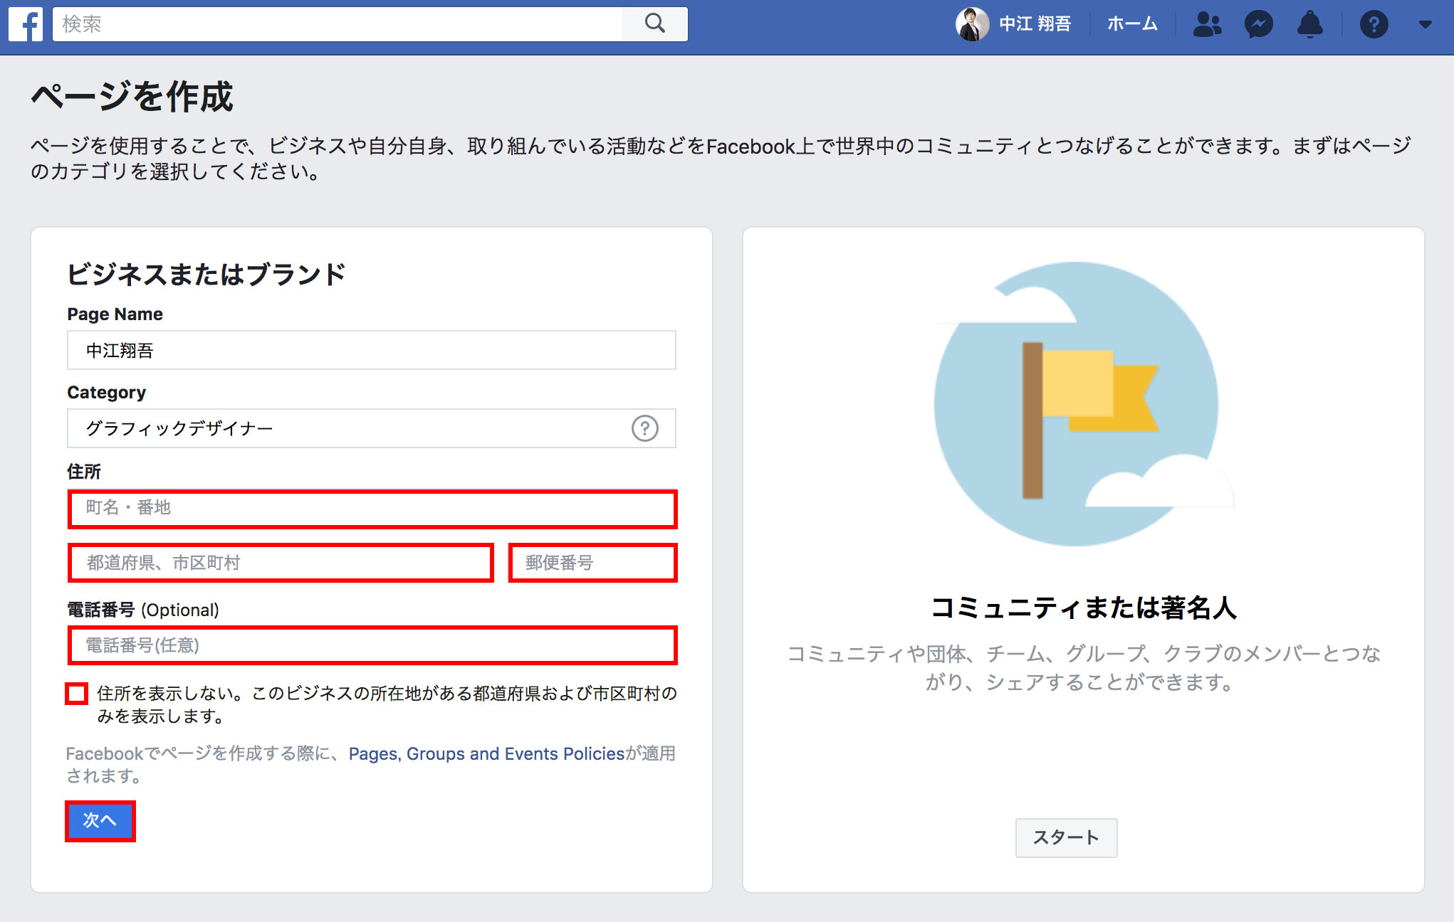Check the 住所を表示しない checkbox

(77, 694)
